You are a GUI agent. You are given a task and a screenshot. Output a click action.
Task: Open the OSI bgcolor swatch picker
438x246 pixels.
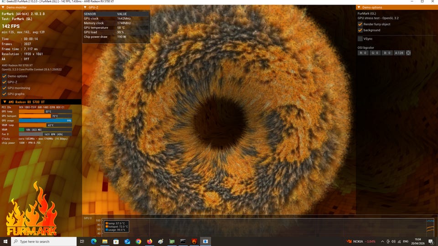click(x=408, y=53)
